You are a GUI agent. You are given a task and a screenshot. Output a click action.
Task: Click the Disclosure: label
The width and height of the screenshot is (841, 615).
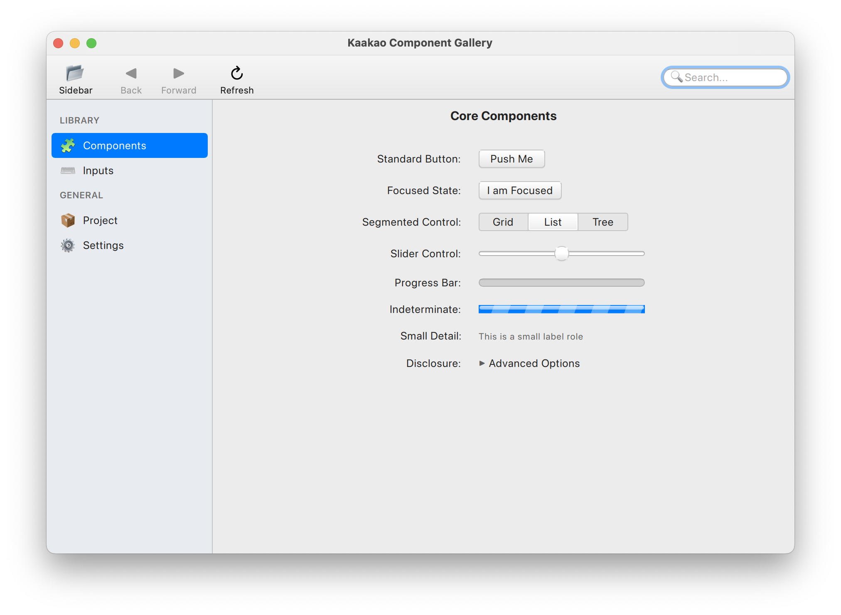433,363
